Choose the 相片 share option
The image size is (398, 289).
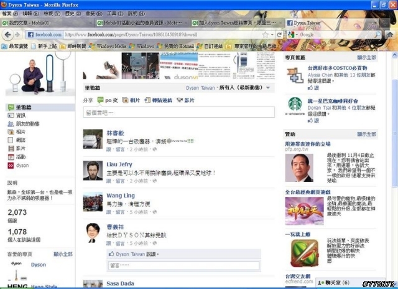tap(131, 100)
